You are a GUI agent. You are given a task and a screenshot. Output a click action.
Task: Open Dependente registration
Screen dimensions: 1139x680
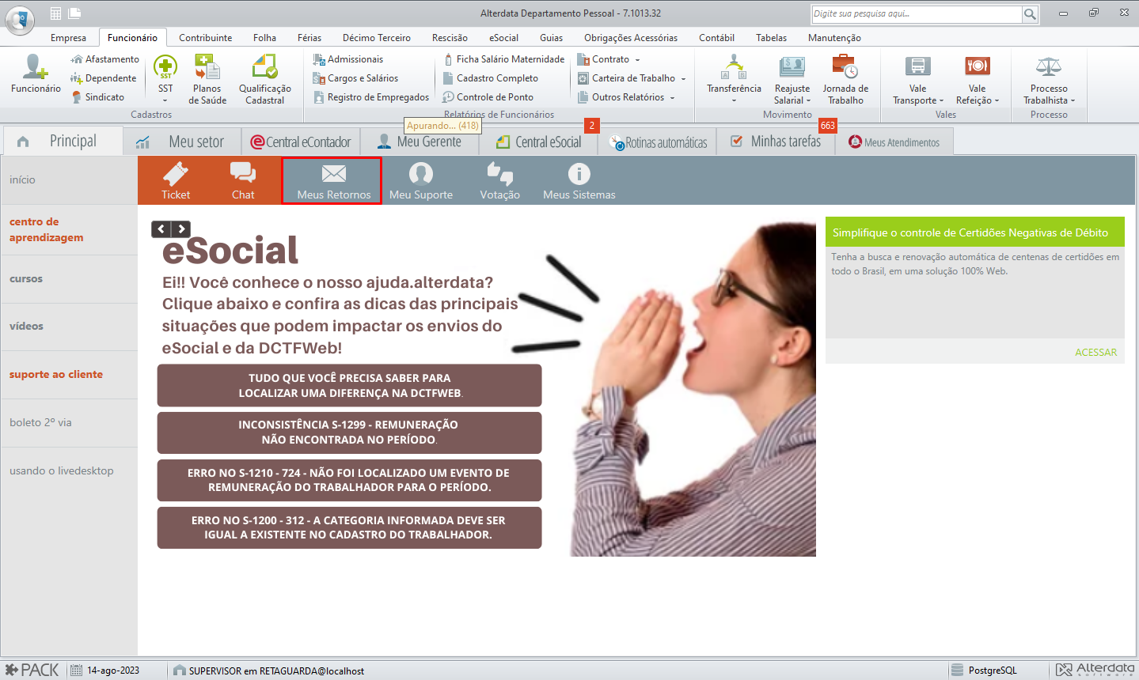coord(103,78)
